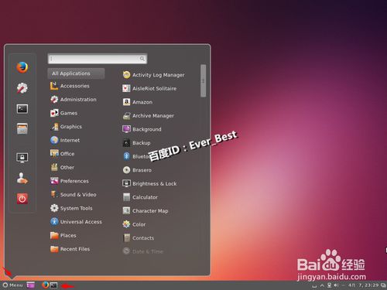Click the Terminal launcher on the bottom panel
Viewport: 387px width, 290px height.
coord(53,285)
